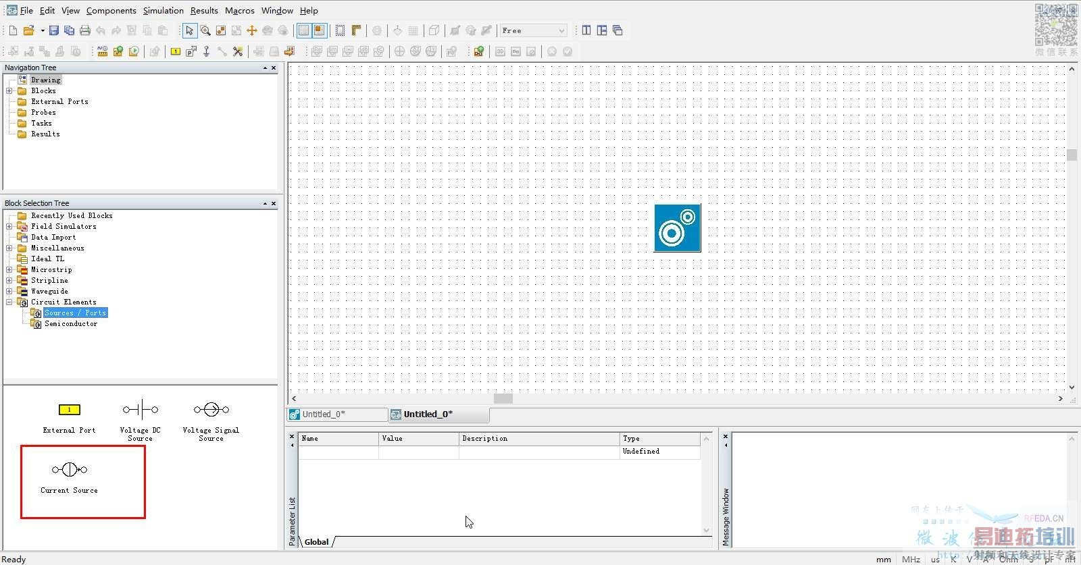Click the Value column header

click(x=419, y=439)
